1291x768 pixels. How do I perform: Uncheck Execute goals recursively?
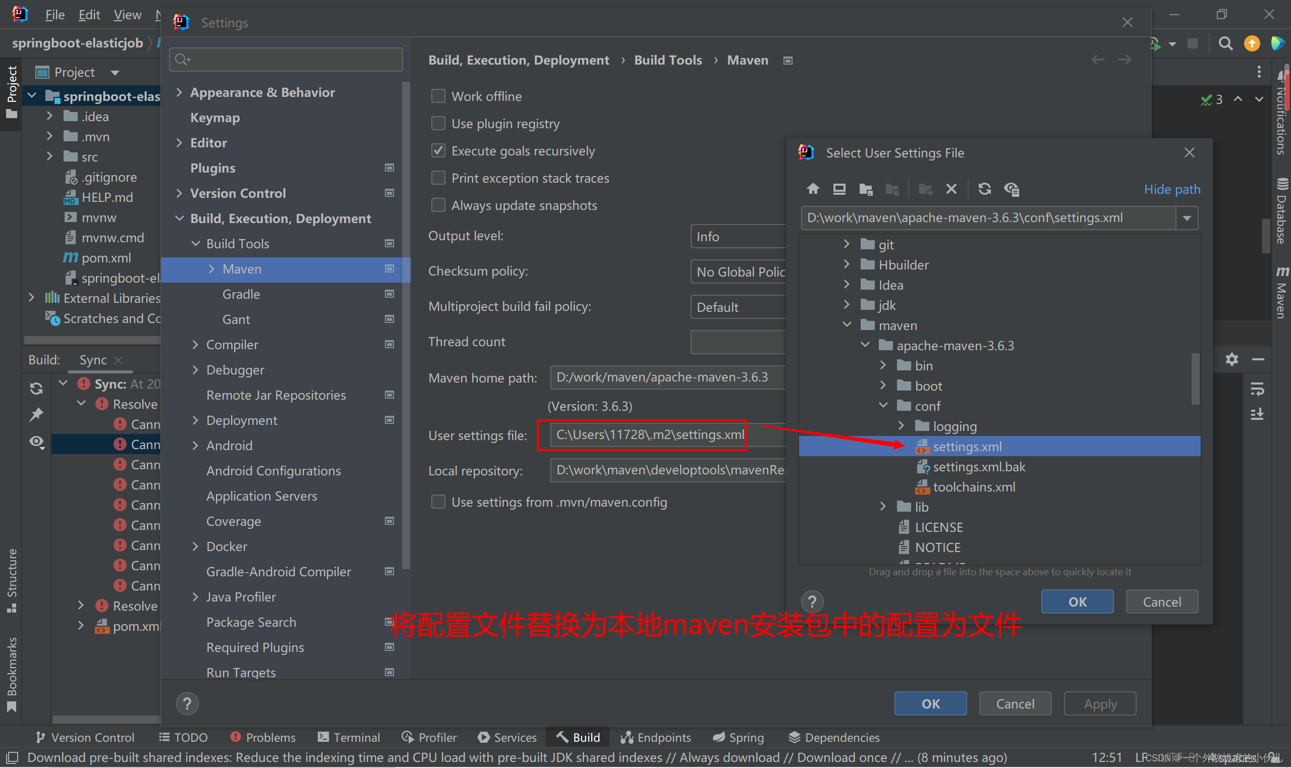pos(438,150)
